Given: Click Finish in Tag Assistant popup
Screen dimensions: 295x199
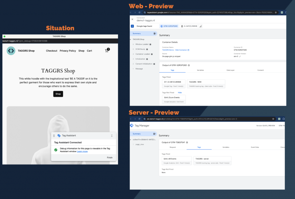Looking at the screenshot, I should pyautogui.click(x=110, y=158).
